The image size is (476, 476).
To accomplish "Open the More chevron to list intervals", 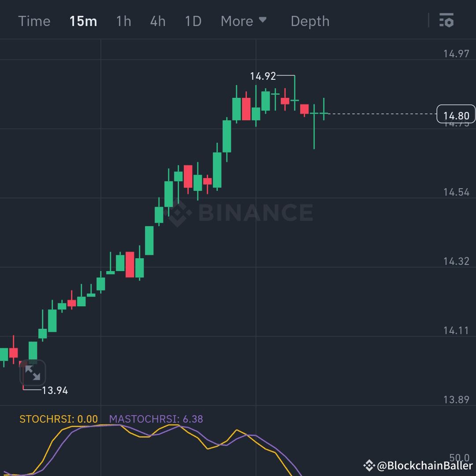I will click(x=263, y=21).
